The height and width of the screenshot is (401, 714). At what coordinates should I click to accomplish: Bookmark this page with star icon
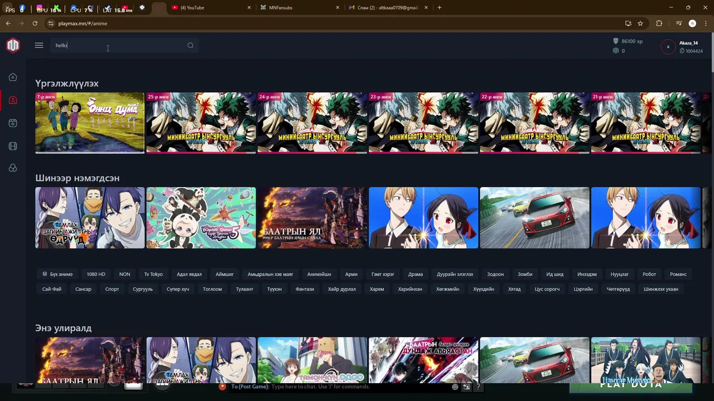640,23
